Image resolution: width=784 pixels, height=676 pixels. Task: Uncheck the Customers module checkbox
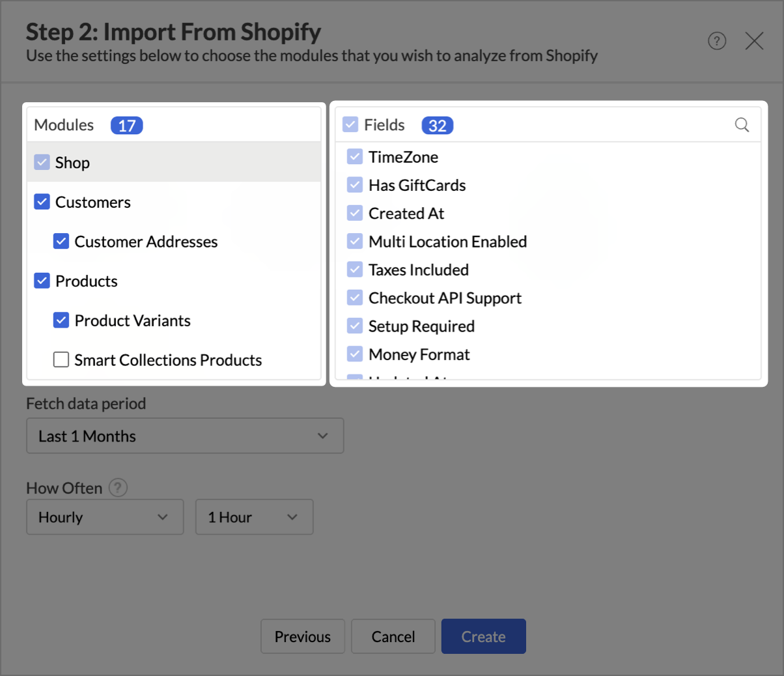pos(42,203)
